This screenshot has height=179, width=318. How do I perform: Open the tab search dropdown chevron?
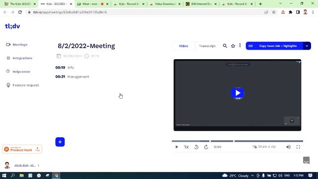tap(280, 3)
